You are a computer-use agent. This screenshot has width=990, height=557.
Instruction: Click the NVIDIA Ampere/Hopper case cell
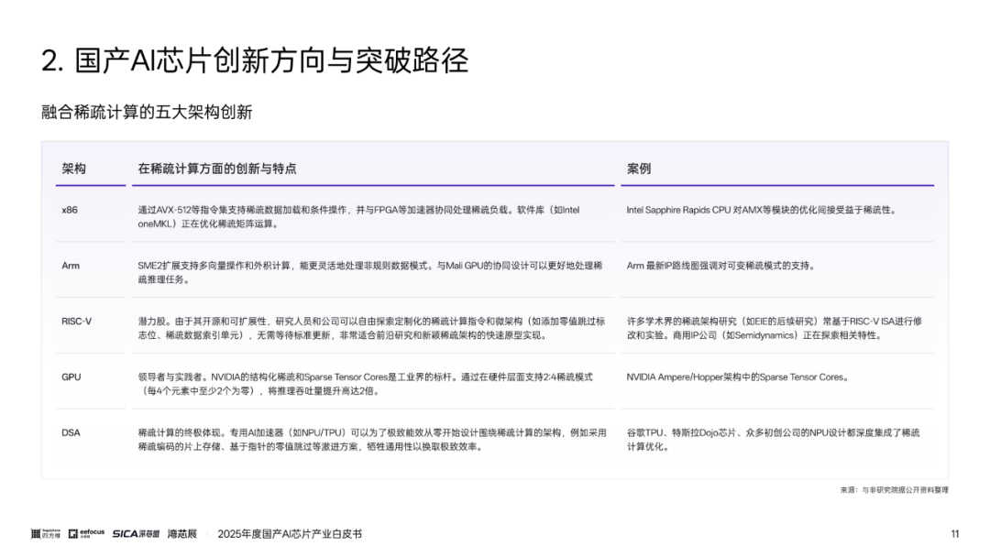737,377
